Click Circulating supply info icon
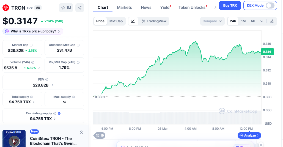The image size is (283, 147). coord(55,113)
